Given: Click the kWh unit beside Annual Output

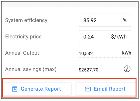Looking at the screenshot, I should tap(127, 53).
